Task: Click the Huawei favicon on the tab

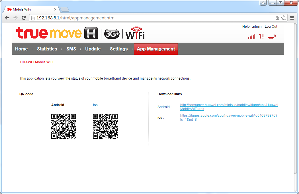Action: point(9,9)
